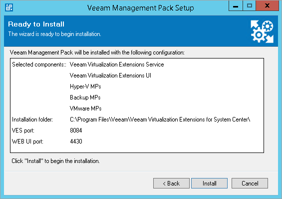Click the Hyper-V MPs component entry
Image resolution: width=282 pixels, height=199 pixels.
click(x=85, y=86)
